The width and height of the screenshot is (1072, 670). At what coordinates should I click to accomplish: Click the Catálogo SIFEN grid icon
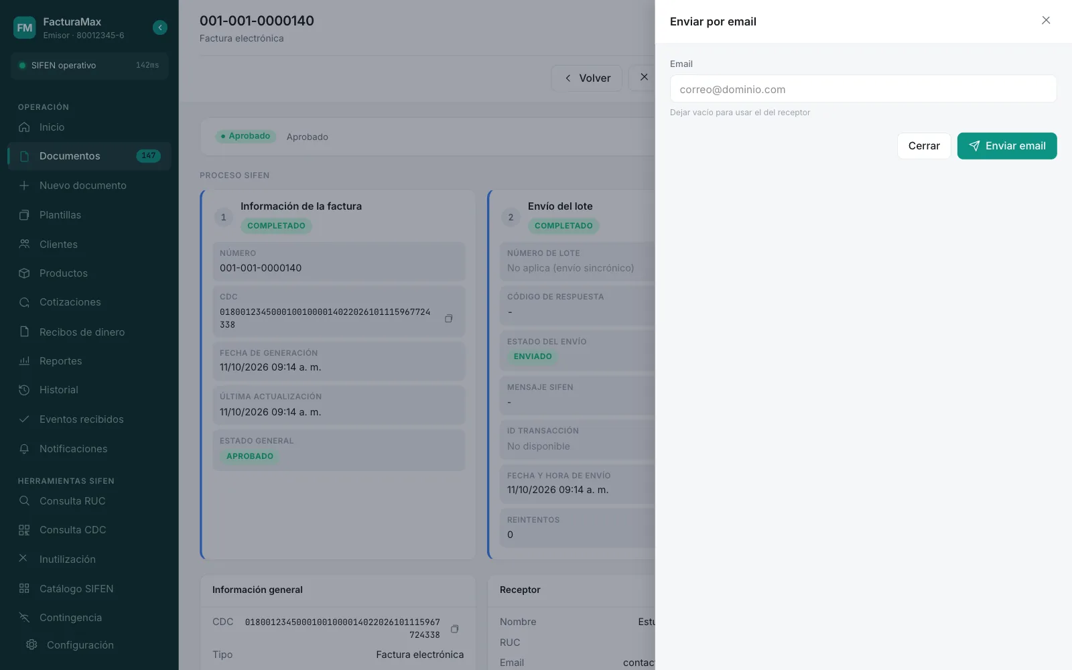point(24,588)
